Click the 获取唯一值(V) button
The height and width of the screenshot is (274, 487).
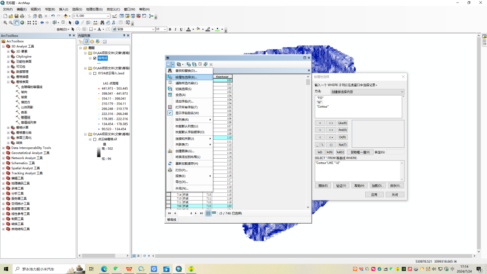pyautogui.click(x=360, y=152)
